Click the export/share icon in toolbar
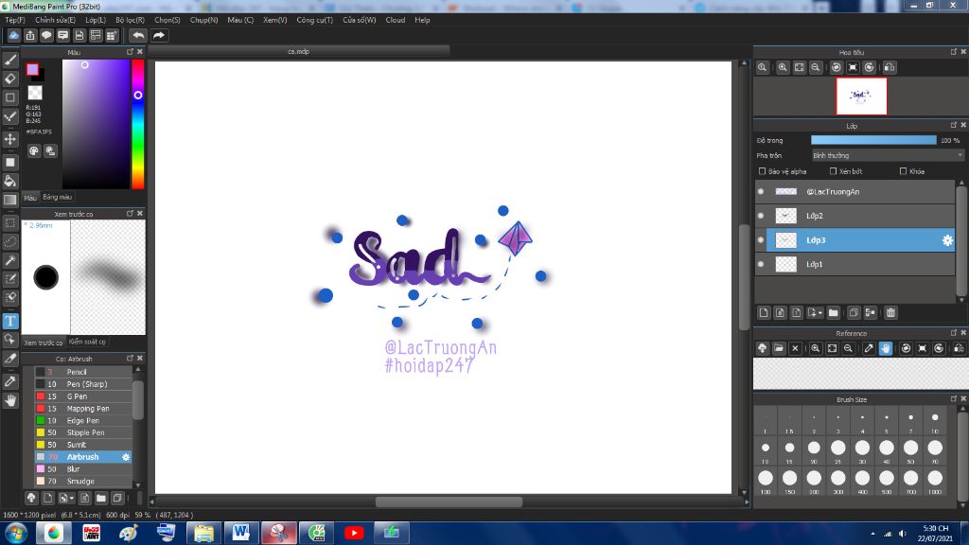 point(30,35)
